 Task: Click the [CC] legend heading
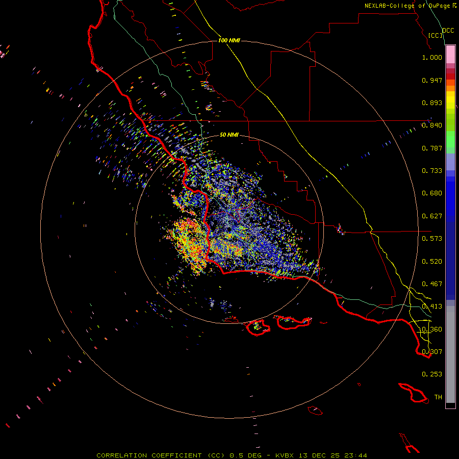pos(436,35)
